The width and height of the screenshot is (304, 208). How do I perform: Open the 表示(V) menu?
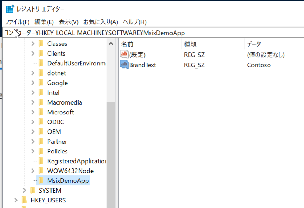tap(68, 22)
